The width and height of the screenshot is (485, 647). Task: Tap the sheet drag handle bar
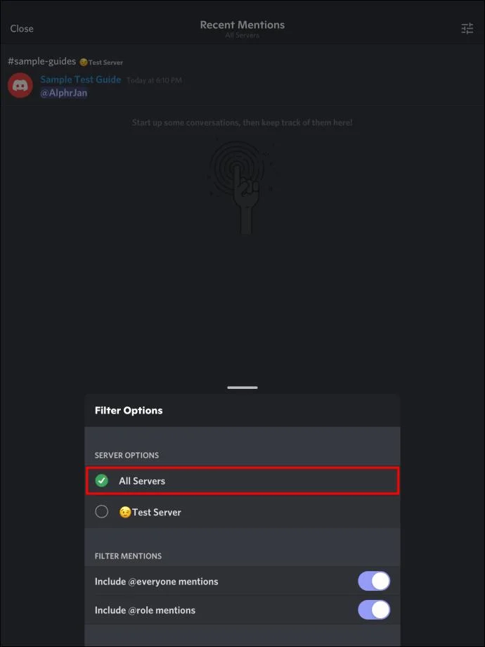coord(242,387)
